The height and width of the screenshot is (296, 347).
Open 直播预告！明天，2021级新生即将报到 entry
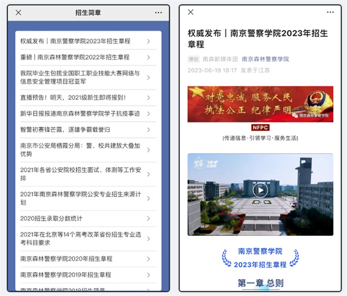(88, 98)
